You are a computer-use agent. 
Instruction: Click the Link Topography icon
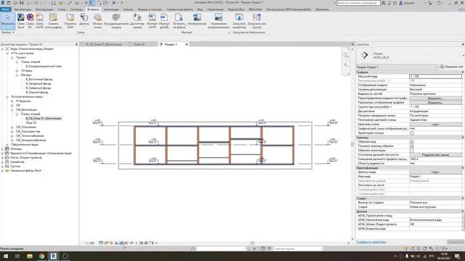(53, 21)
